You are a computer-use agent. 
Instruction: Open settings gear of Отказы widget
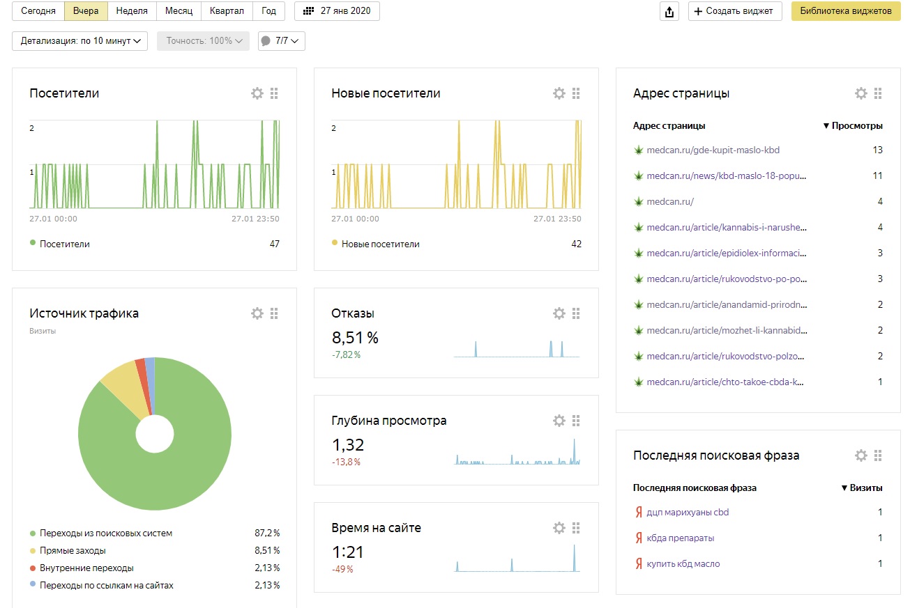(559, 313)
